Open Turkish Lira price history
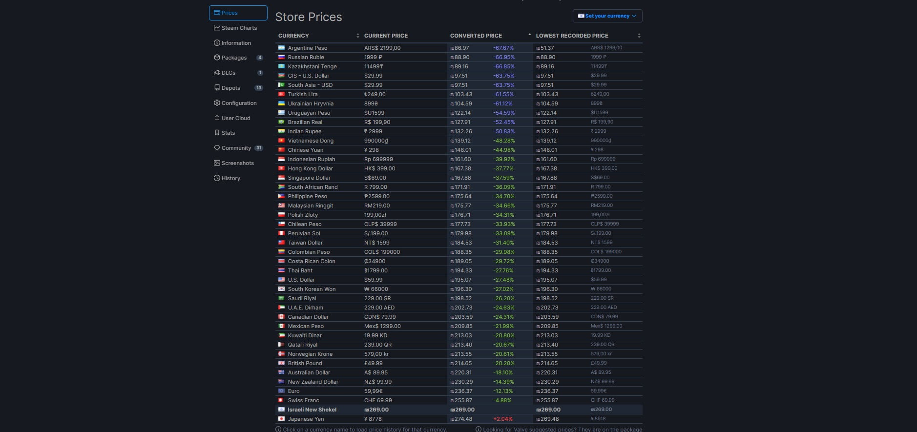Viewport: 917px width, 432px height. (302, 94)
